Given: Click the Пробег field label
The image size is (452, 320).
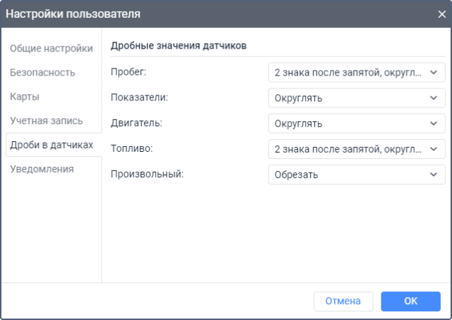Looking at the screenshot, I should click(x=129, y=72).
